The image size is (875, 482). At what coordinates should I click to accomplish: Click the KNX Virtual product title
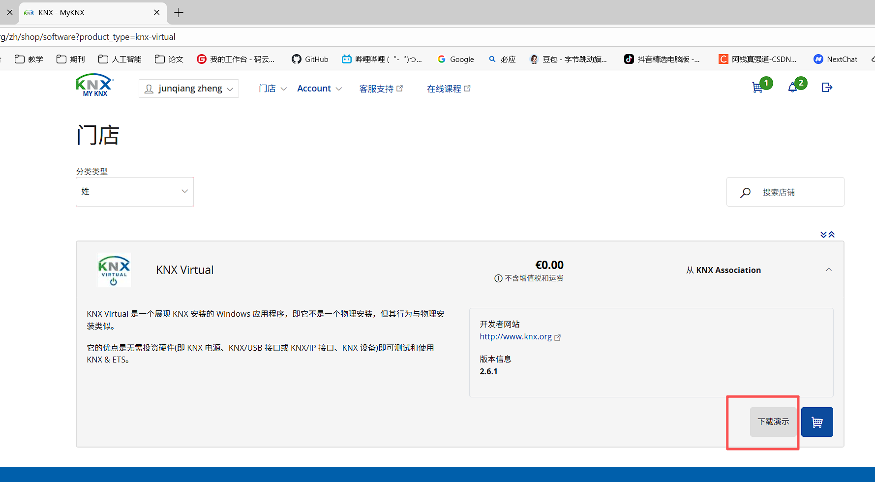[184, 270]
